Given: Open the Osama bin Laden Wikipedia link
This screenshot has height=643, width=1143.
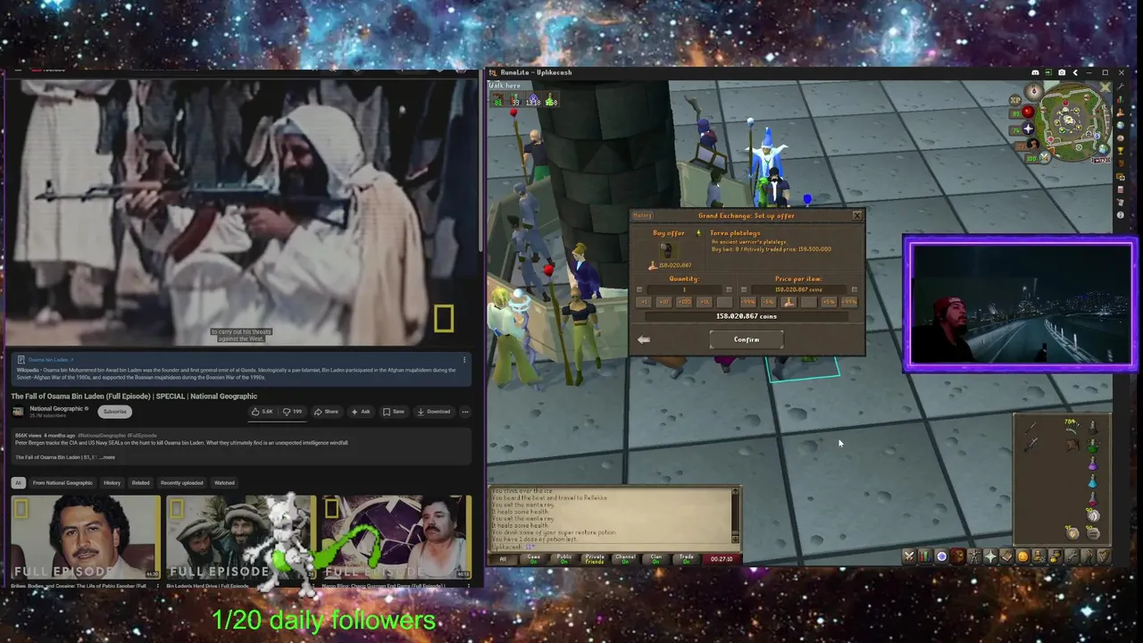Looking at the screenshot, I should coord(51,360).
